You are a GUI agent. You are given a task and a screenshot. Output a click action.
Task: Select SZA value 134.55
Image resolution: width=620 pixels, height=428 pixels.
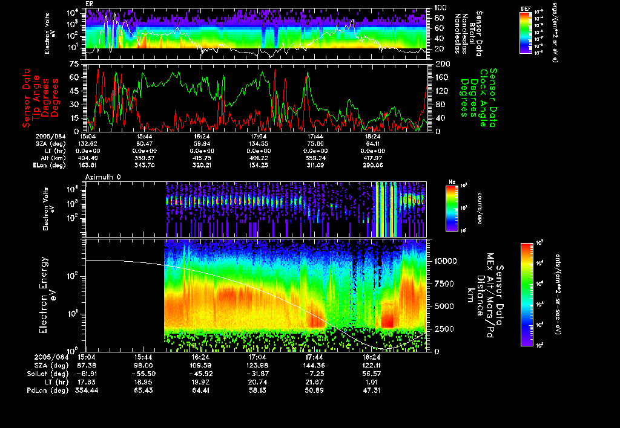(259, 144)
